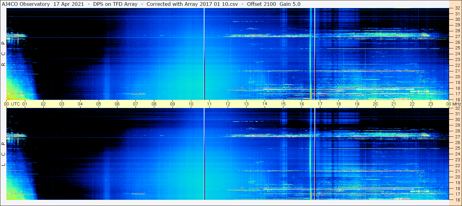Click the 18 MHz tick on lower frequency scale
Image resolution: width=462 pixels, height=206 pixels.
(x=457, y=188)
